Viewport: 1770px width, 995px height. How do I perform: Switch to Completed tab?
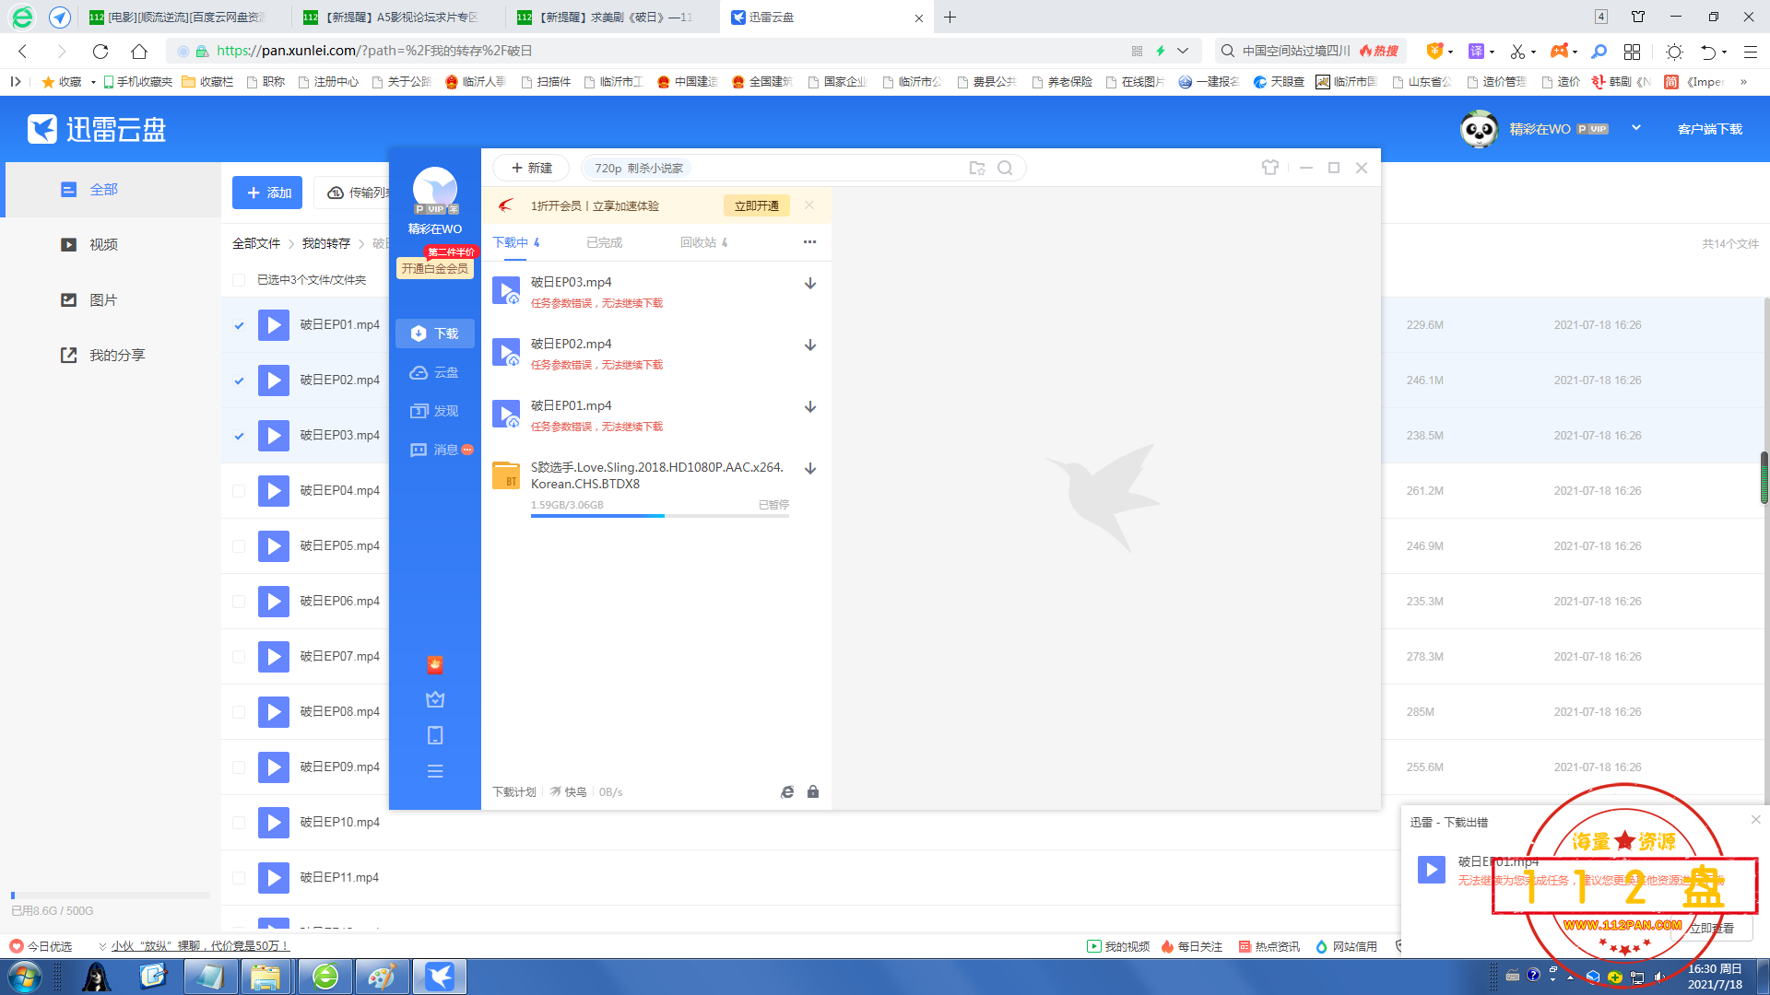(x=604, y=242)
